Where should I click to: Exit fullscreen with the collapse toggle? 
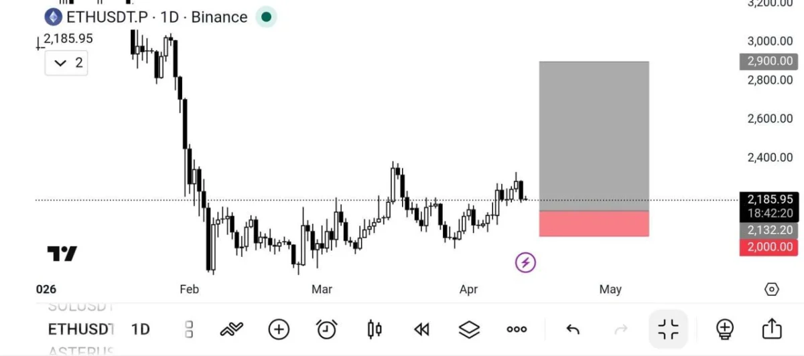[668, 329]
